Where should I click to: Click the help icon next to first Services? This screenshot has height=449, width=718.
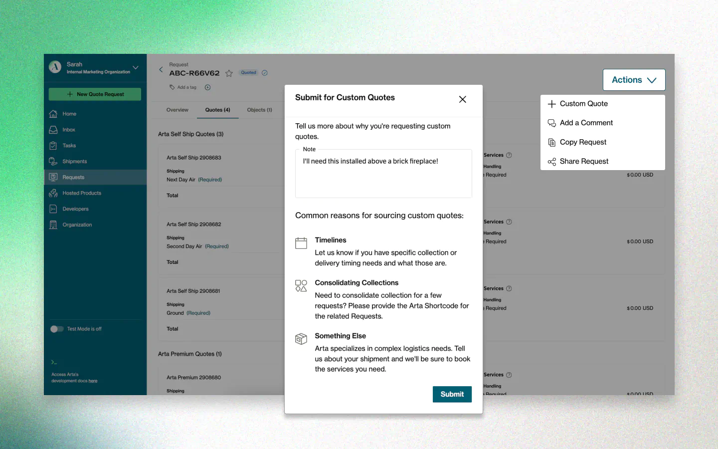[509, 155]
